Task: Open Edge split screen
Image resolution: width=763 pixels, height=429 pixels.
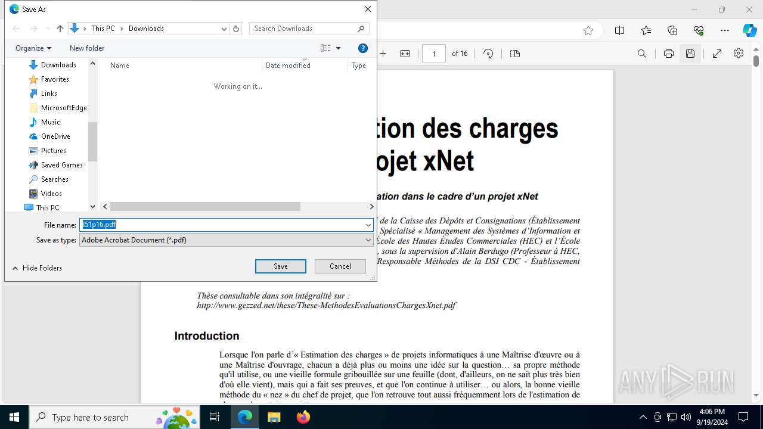Action: [x=620, y=31]
